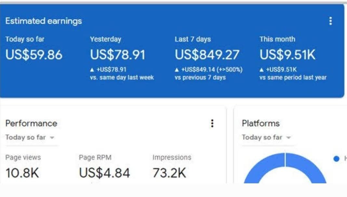Open Performance card three-dot menu
This screenshot has height=197, width=347.
(212, 123)
